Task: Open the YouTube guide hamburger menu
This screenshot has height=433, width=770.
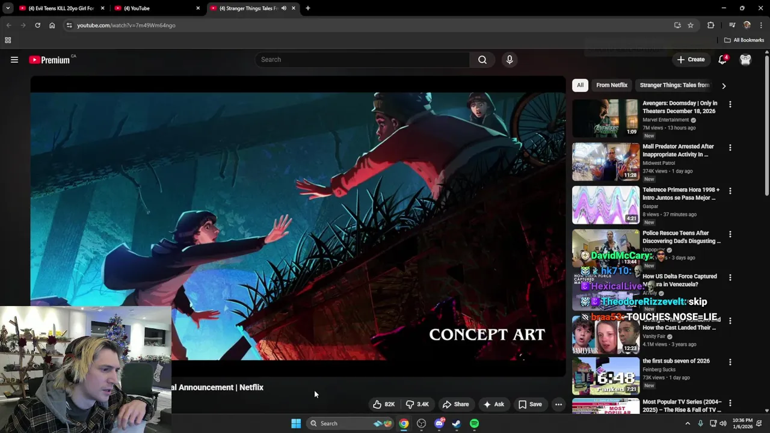Action: [x=14, y=60]
